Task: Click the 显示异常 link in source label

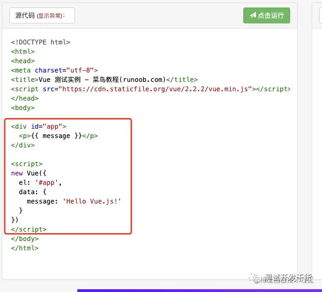Action: (50, 16)
